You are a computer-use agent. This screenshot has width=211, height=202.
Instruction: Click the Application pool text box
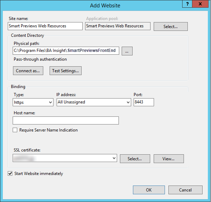pyautogui.click(x=118, y=26)
